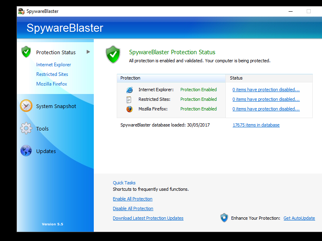
Task: Click the Mozilla Firefox icon in the table
Action: (129, 109)
